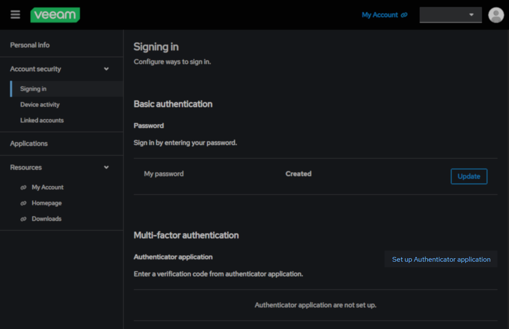
Task: Go to Device activity
Action: (40, 104)
